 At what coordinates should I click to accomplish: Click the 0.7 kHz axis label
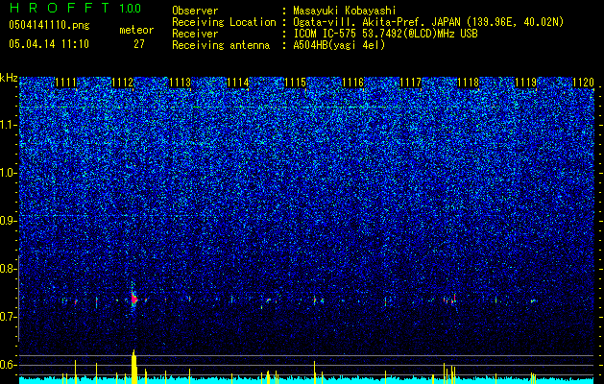9,317
